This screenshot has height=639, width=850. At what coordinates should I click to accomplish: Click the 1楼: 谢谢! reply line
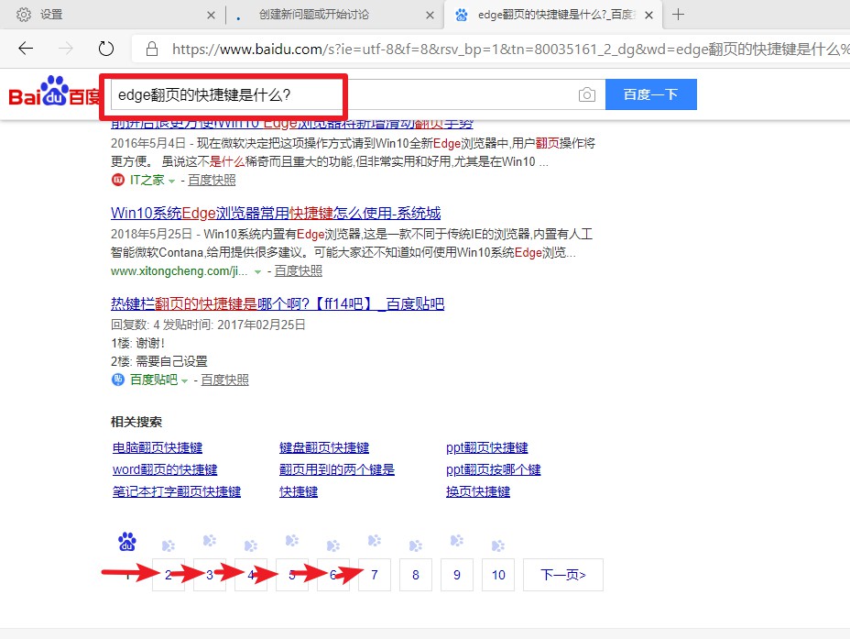tap(137, 343)
